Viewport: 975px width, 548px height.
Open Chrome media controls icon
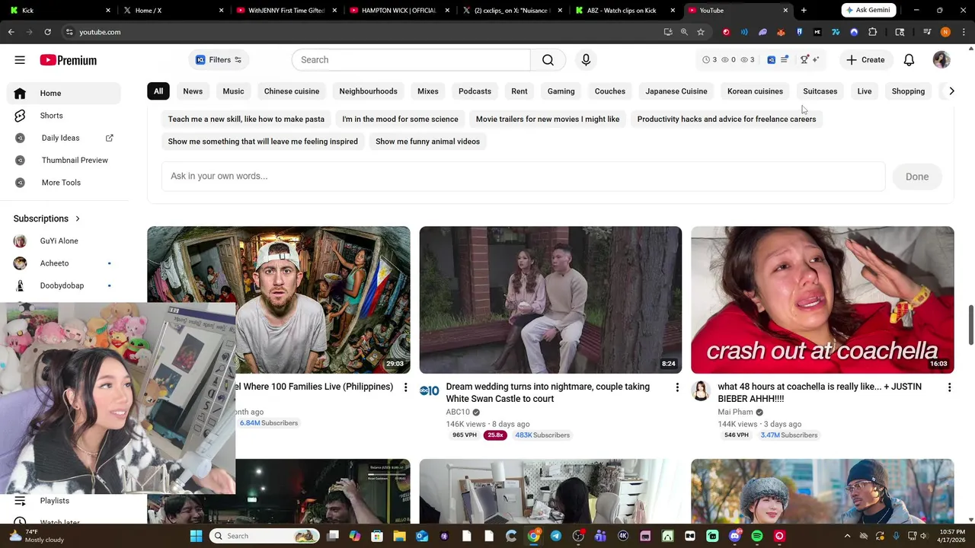927,32
